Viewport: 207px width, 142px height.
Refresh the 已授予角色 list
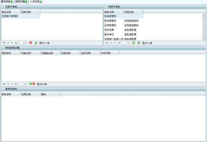coord(36,43)
